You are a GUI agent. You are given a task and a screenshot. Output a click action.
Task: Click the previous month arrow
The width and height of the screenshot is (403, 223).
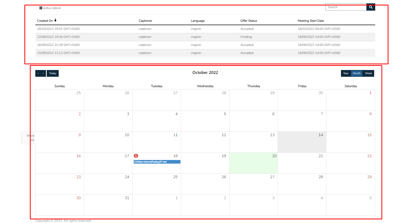[38, 73]
